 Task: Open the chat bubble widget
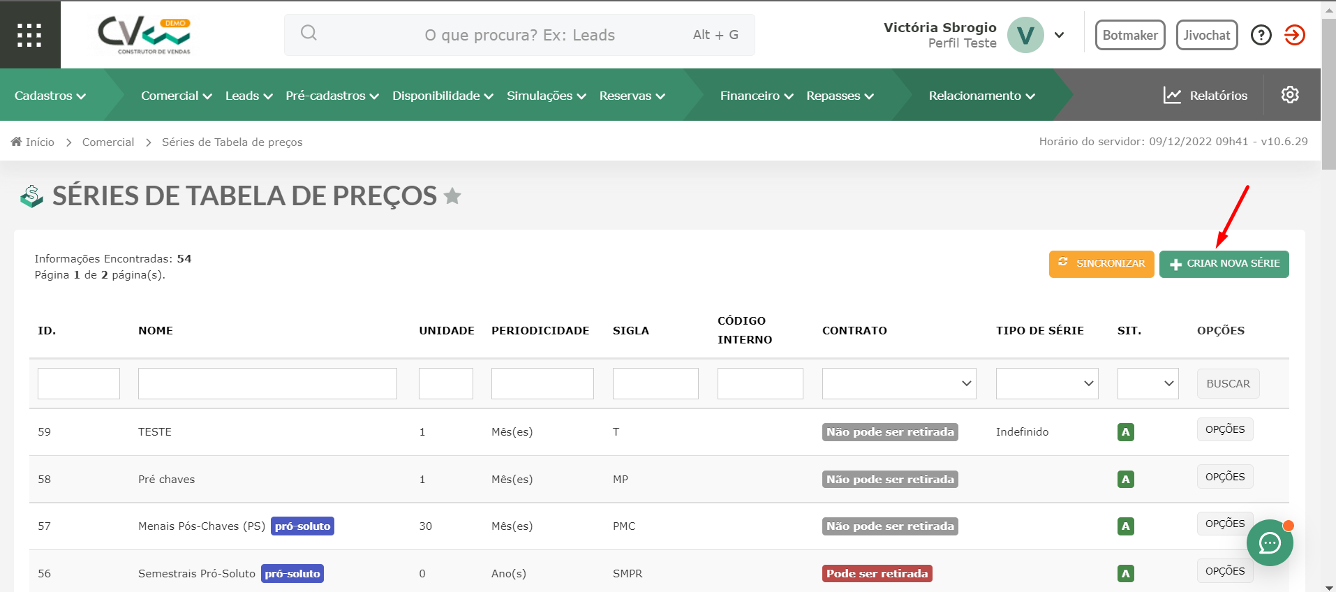(x=1270, y=542)
